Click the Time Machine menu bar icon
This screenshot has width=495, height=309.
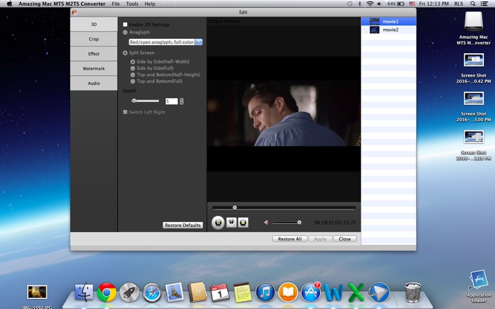(x=350, y=4)
